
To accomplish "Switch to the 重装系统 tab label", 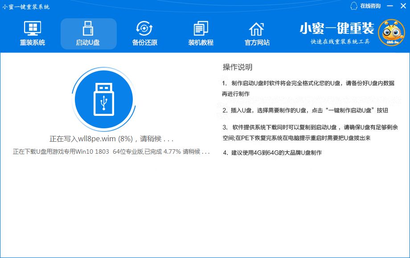I will 32,43.
